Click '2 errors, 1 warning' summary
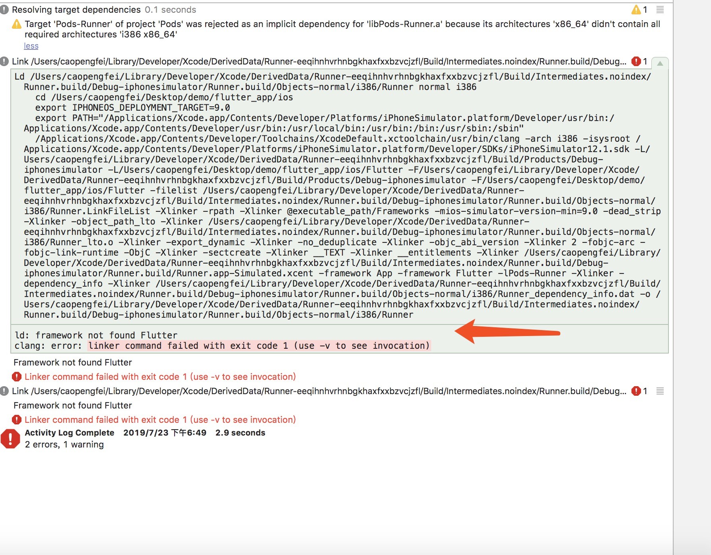The image size is (711, 555). 64,444
